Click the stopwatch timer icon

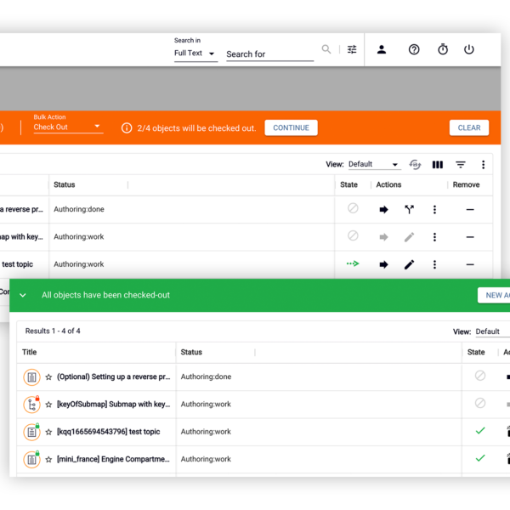443,49
